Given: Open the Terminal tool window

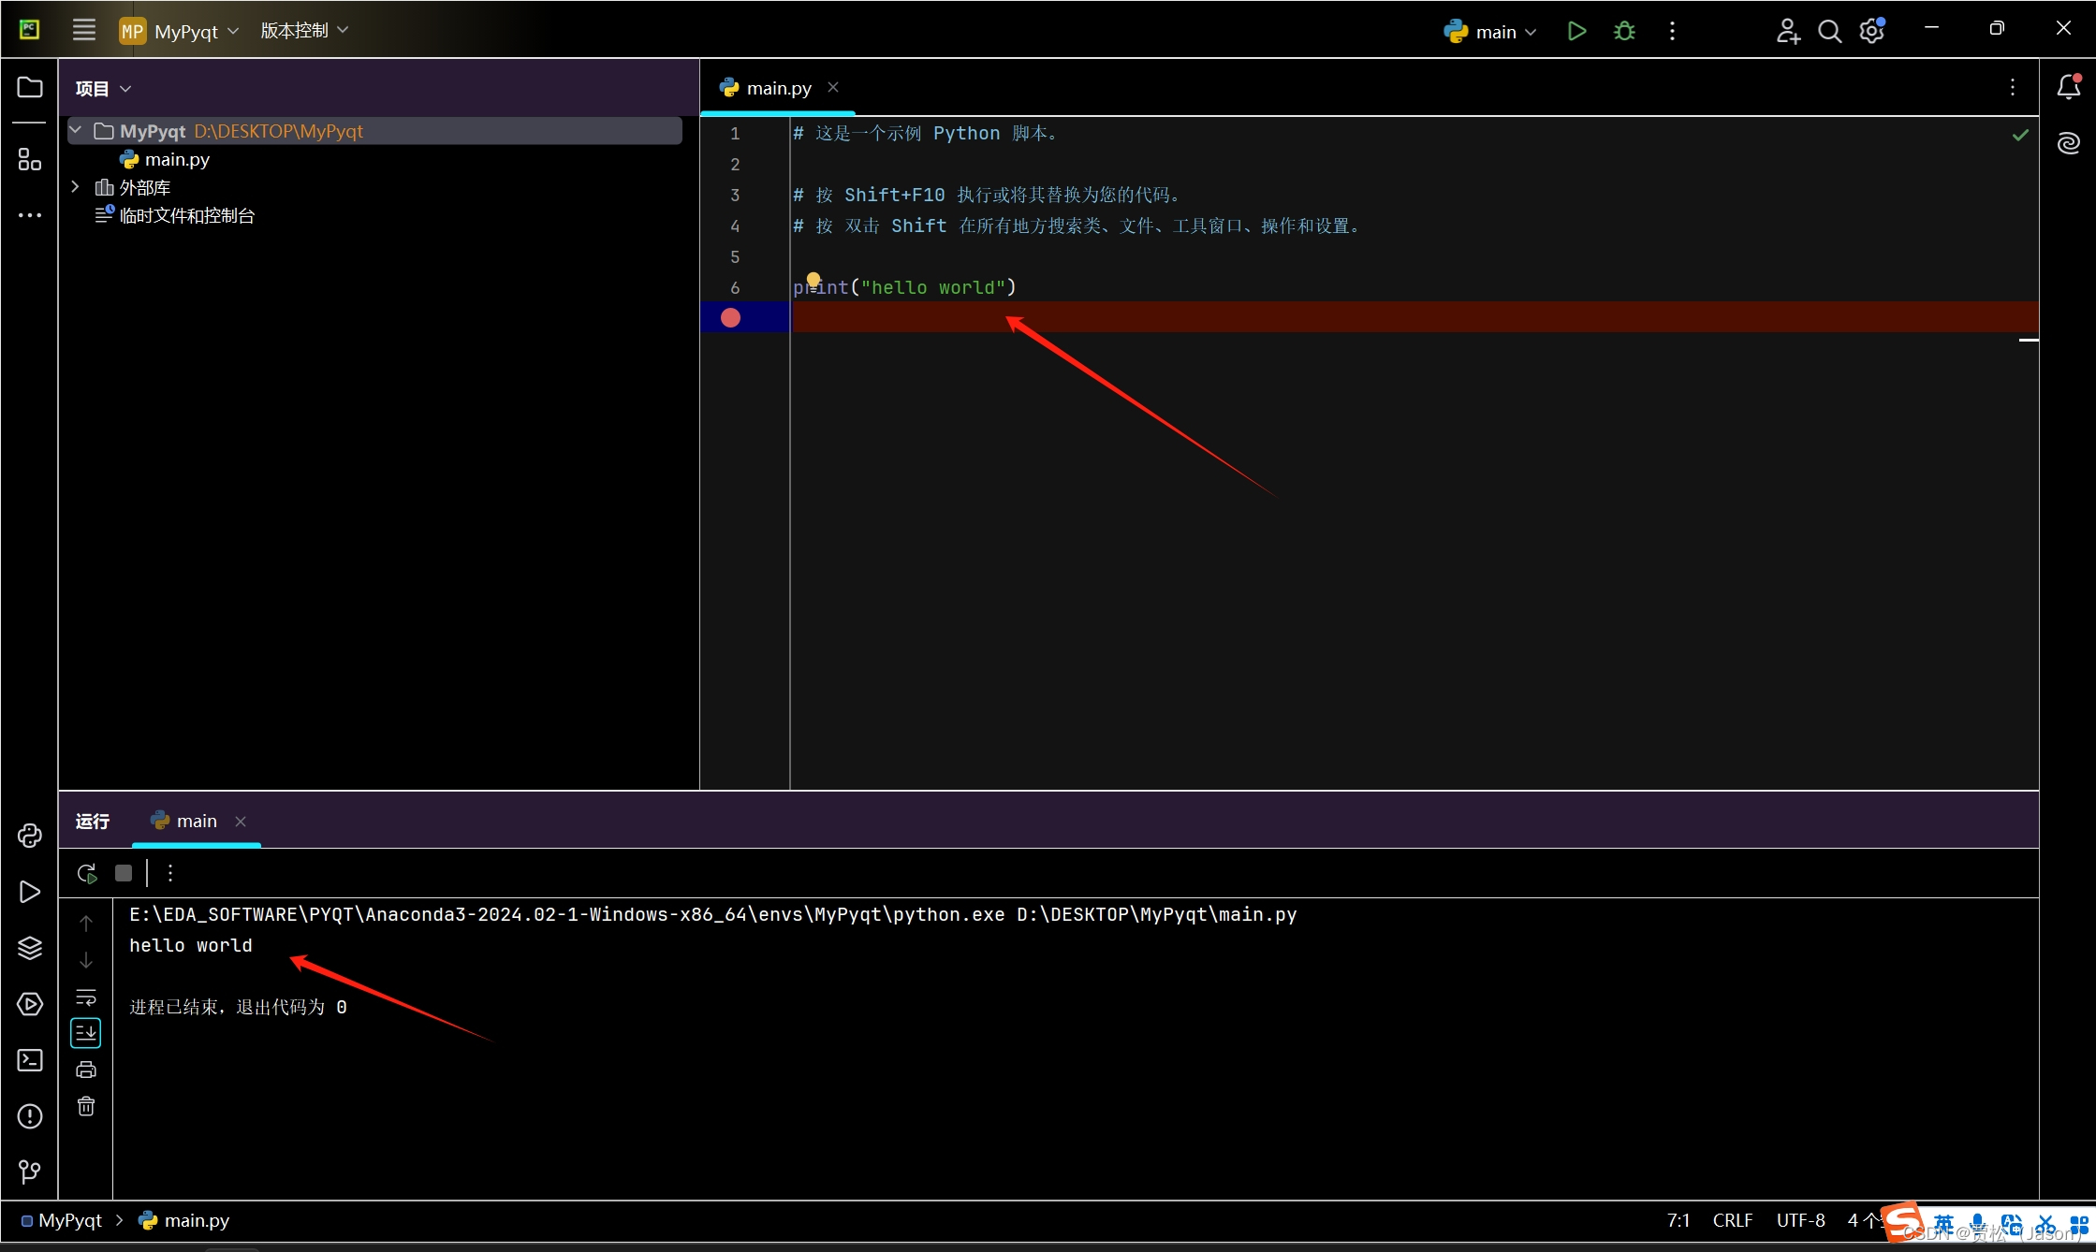Looking at the screenshot, I should click(x=29, y=1060).
